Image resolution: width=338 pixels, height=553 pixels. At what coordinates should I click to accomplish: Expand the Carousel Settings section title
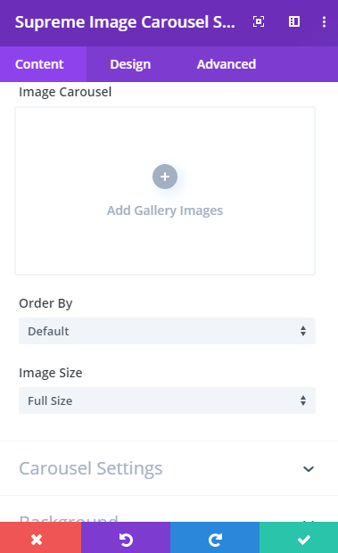coord(91,468)
